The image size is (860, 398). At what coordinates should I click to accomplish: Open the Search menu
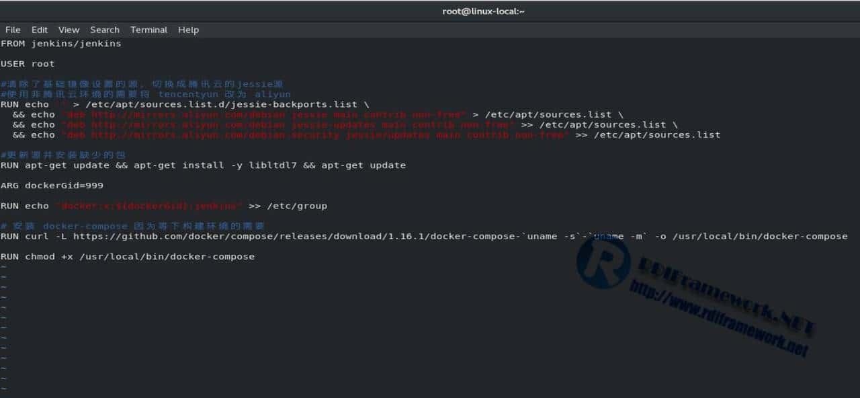(105, 30)
